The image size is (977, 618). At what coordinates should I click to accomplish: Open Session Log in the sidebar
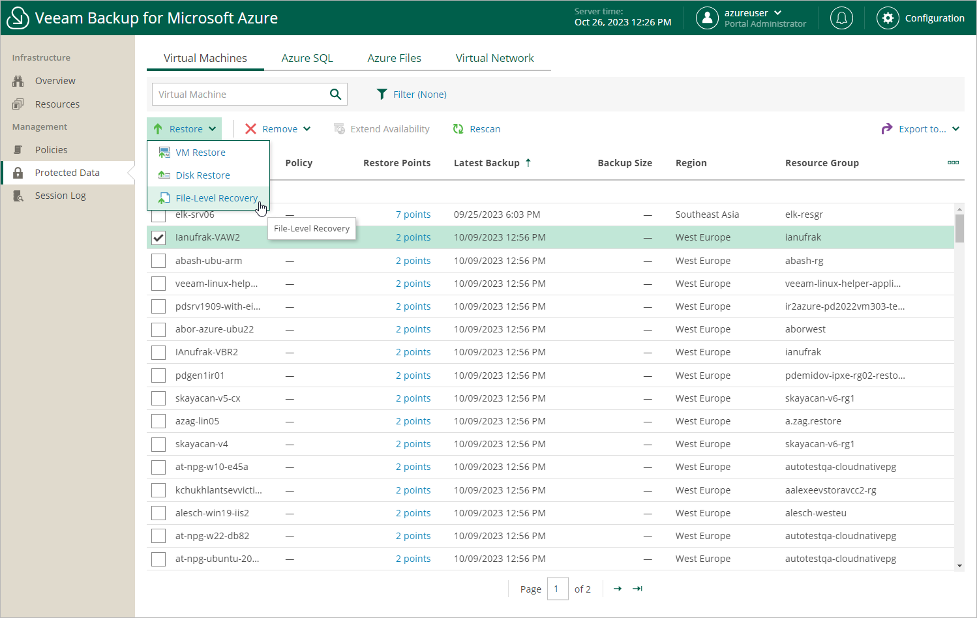point(61,196)
